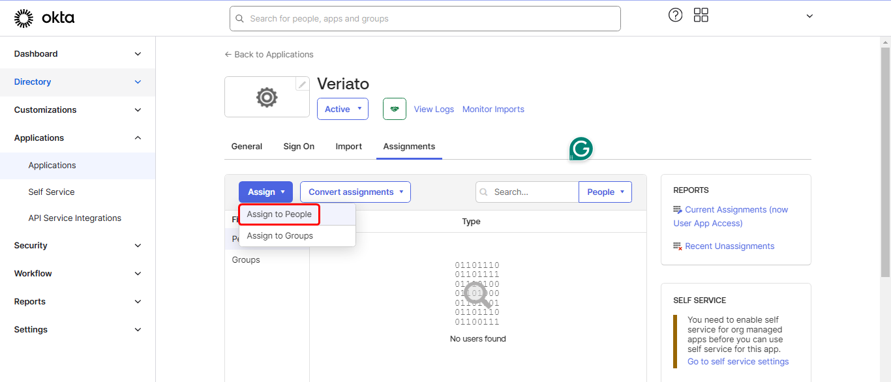
Task: Click the edit pencil on the app logo
Action: (x=302, y=85)
